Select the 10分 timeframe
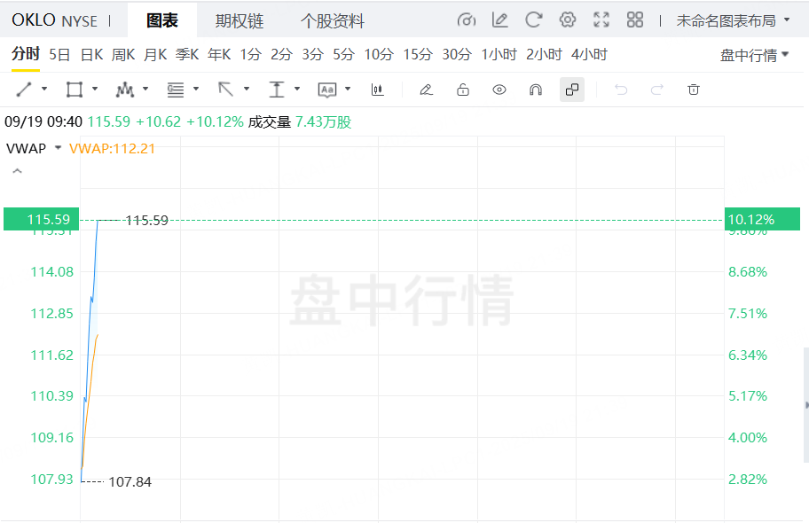This screenshot has width=809, height=523. [379, 54]
